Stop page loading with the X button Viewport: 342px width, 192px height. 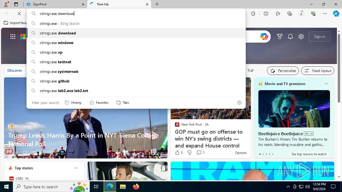pyautogui.click(x=19, y=14)
